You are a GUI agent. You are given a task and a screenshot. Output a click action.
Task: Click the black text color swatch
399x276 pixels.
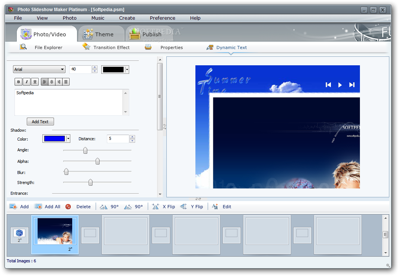point(113,69)
